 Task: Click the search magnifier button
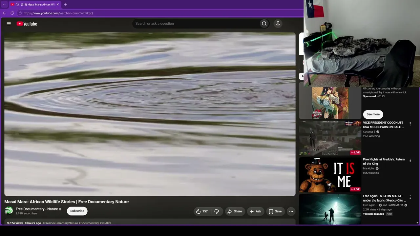pyautogui.click(x=264, y=24)
